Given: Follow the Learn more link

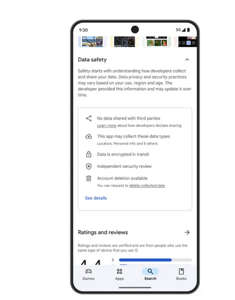Looking at the screenshot, I should [107, 126].
